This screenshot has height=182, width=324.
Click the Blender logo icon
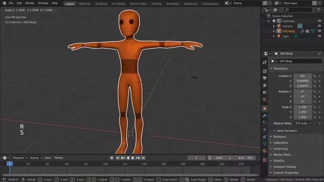[5, 3]
